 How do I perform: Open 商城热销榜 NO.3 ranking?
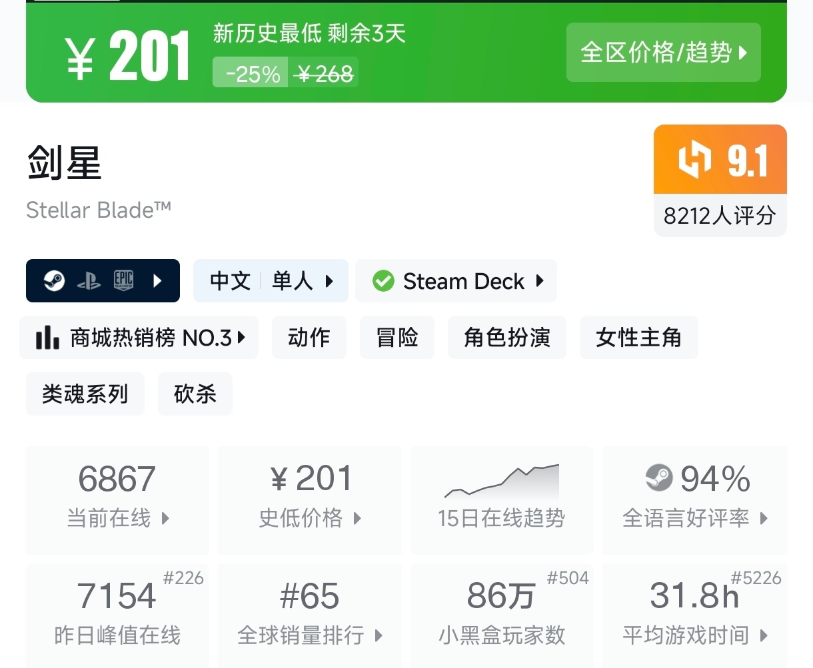(139, 338)
